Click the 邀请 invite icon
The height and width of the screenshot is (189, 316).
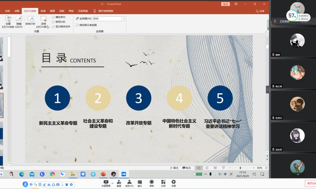(119, 183)
